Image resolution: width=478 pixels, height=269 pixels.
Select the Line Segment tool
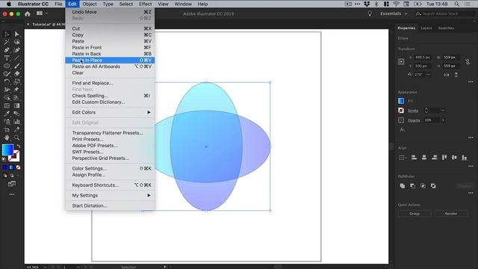16,58
